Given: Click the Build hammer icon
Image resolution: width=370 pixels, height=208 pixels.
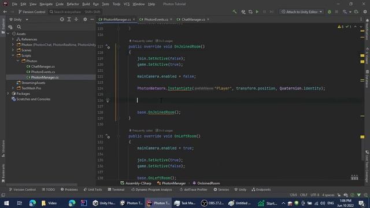Looking at the screenshot, I should [x=234, y=12].
